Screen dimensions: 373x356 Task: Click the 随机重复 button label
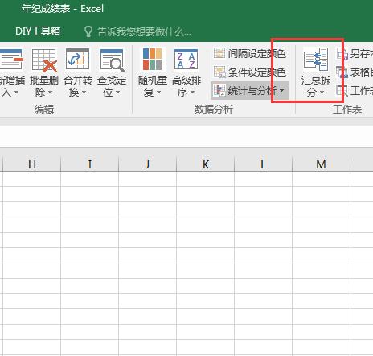click(153, 86)
